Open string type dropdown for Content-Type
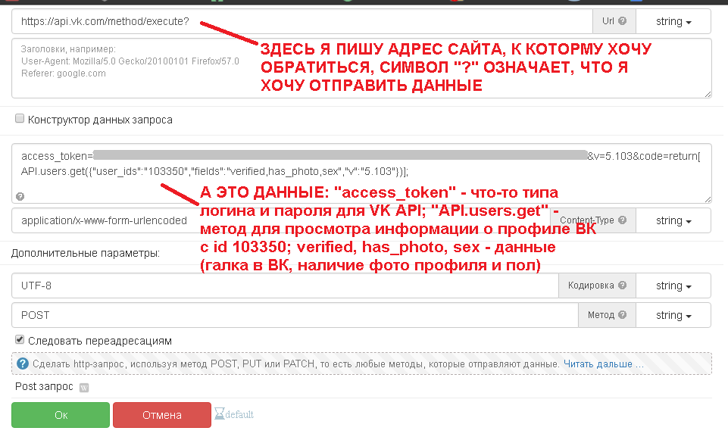728x440 pixels. [673, 220]
